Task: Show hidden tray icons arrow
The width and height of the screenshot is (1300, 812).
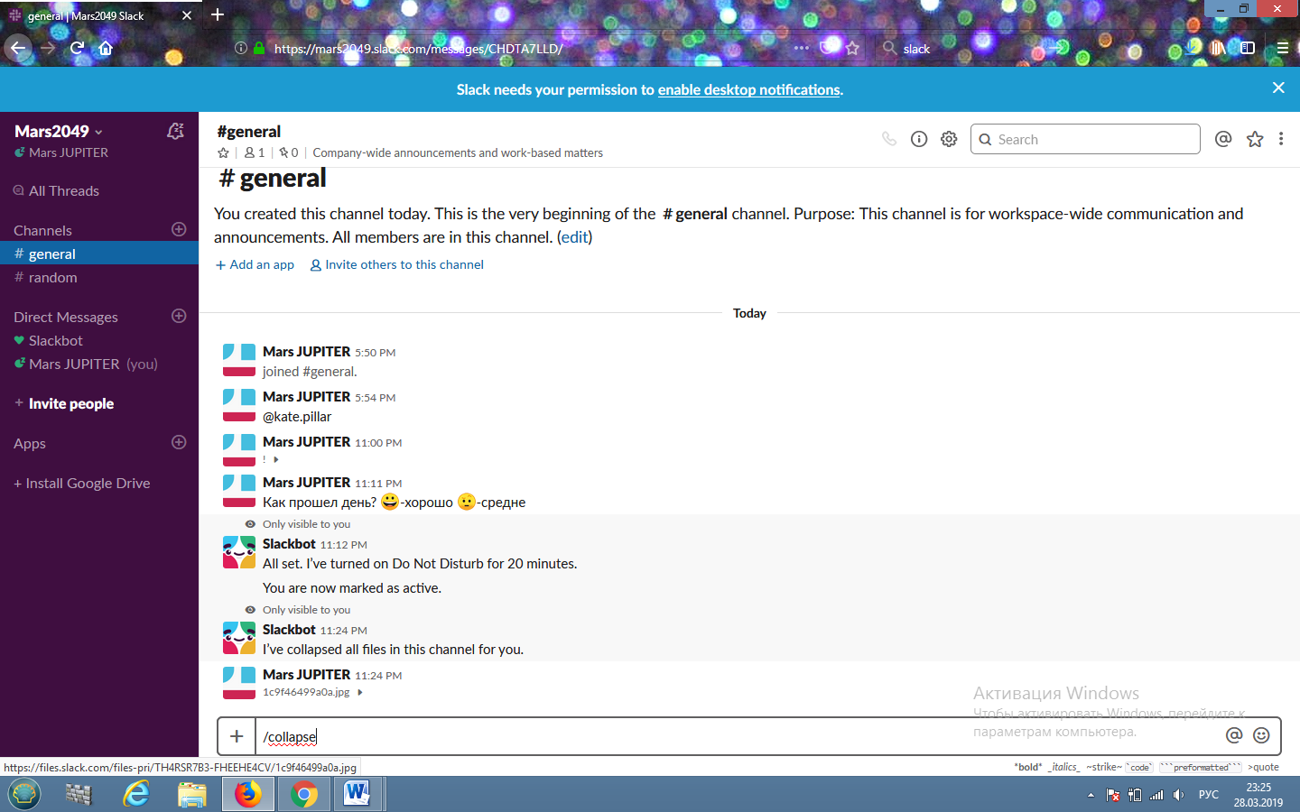Action: 1091,795
